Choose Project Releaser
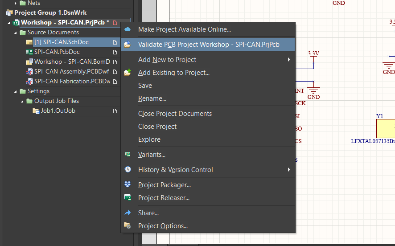Image resolution: width=395 pixels, height=246 pixels. coord(208,198)
